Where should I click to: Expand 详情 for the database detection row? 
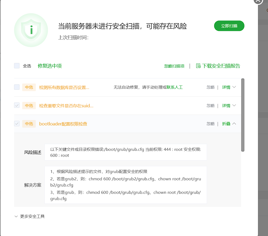pyautogui.click(x=229, y=87)
